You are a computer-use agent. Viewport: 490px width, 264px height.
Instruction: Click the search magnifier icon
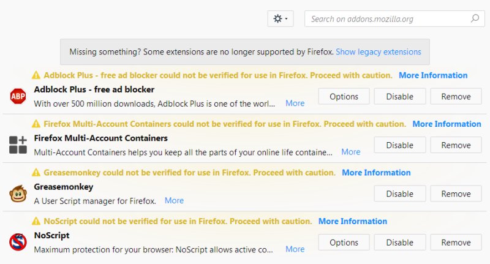475,19
